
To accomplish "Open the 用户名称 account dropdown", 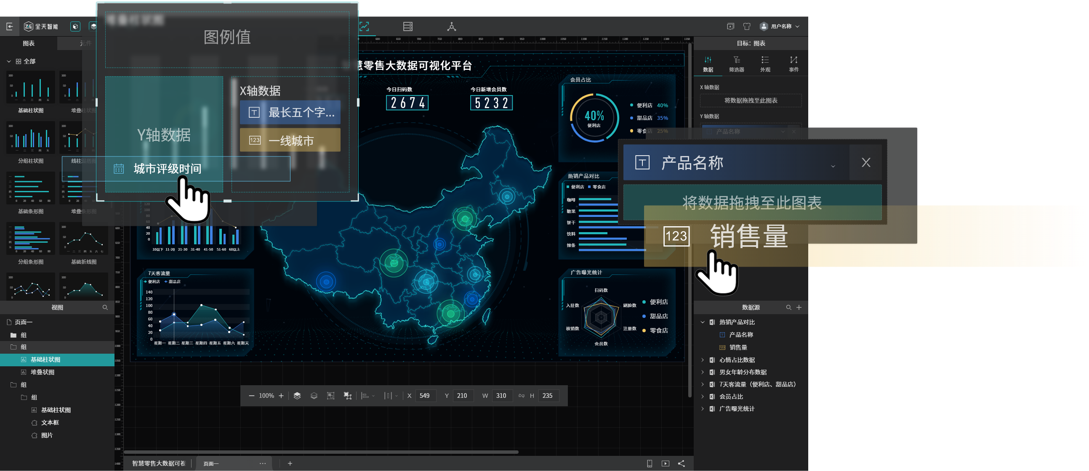I will pyautogui.click(x=785, y=26).
